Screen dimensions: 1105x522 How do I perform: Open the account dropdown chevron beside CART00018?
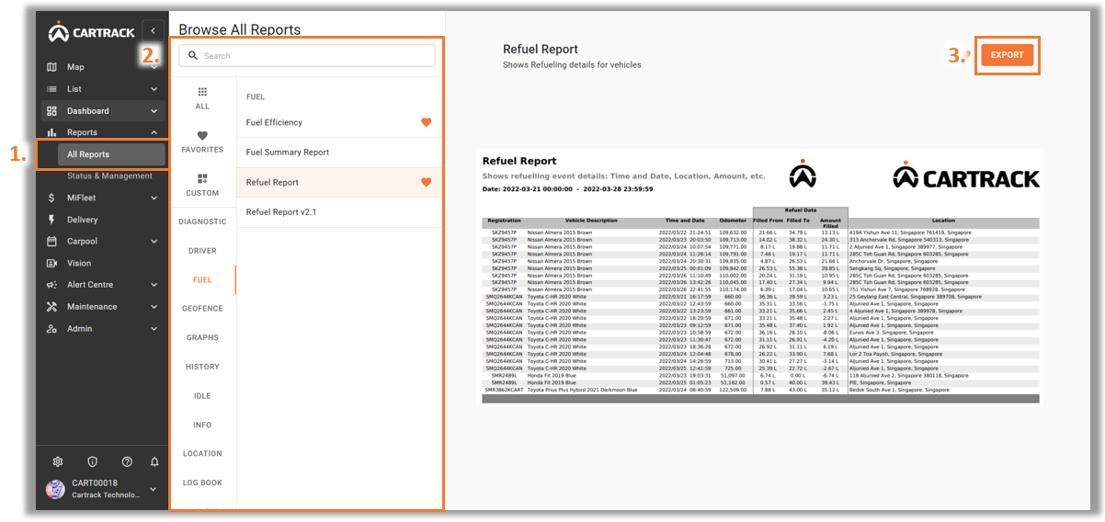click(x=154, y=489)
